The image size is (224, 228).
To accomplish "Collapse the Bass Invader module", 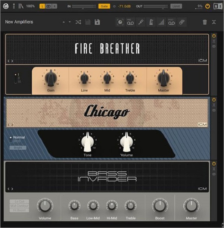I will 214,169.
